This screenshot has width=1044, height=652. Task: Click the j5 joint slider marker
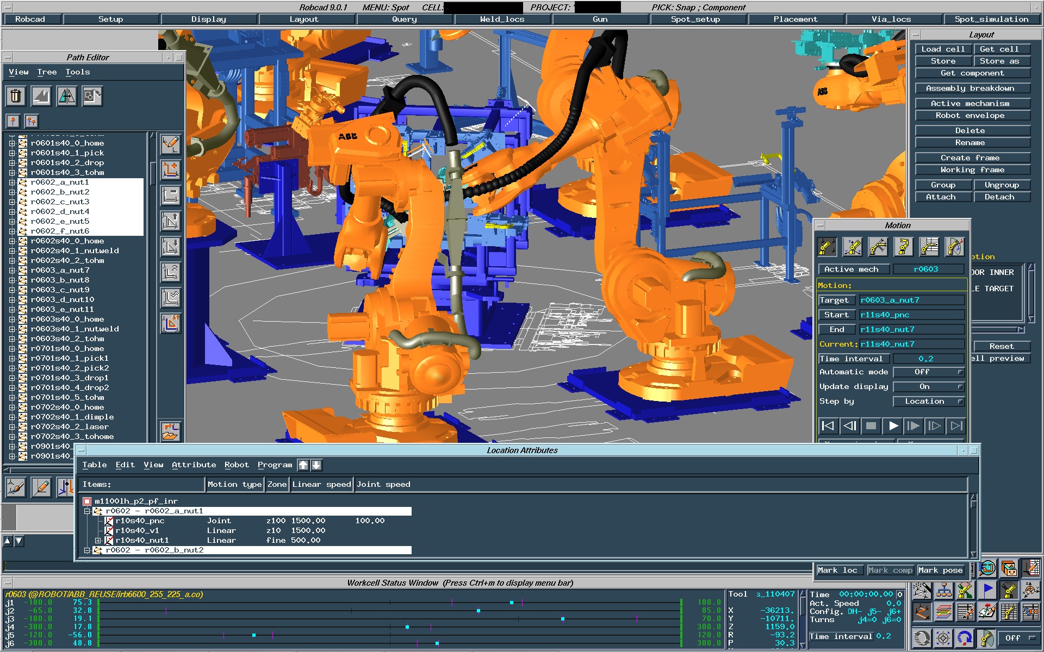[254, 635]
